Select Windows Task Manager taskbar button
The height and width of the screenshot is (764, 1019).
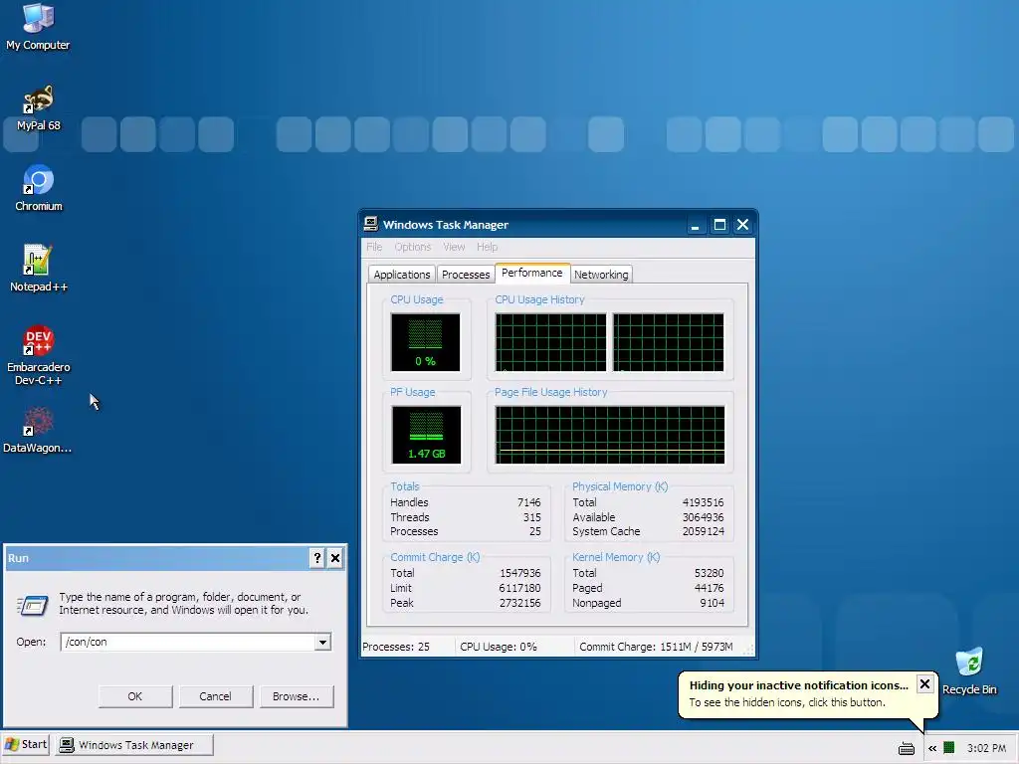coord(134,745)
